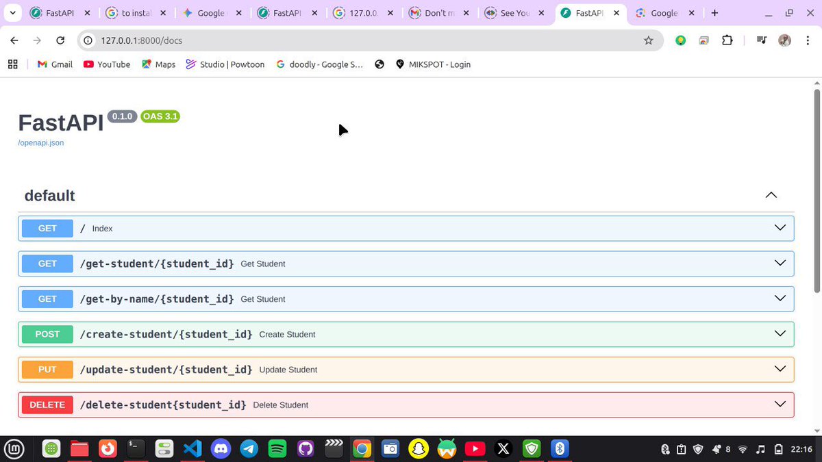Click the DELETE method badge
The image size is (822, 462).
[47, 405]
